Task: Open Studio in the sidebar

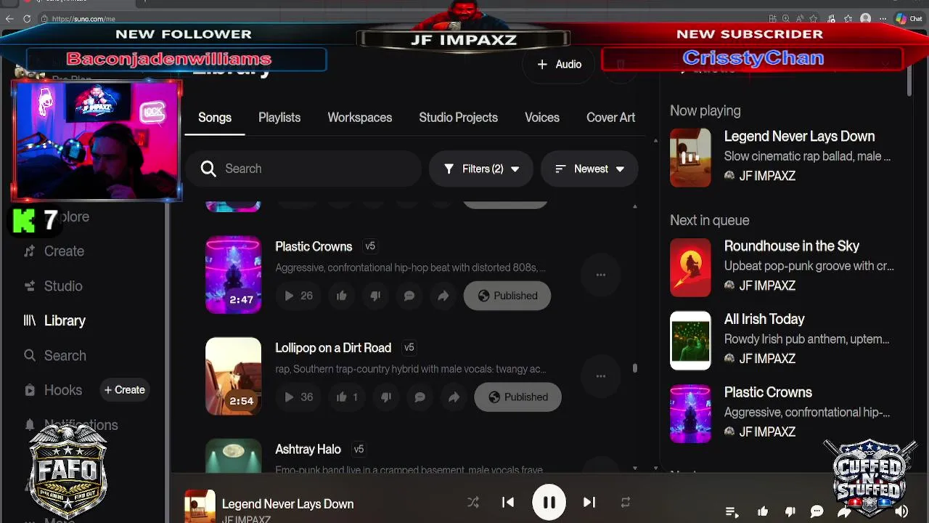Action: tap(54, 286)
